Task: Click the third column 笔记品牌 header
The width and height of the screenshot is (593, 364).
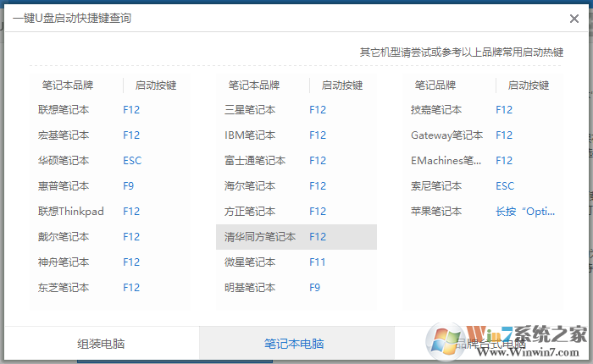Action: (x=435, y=85)
